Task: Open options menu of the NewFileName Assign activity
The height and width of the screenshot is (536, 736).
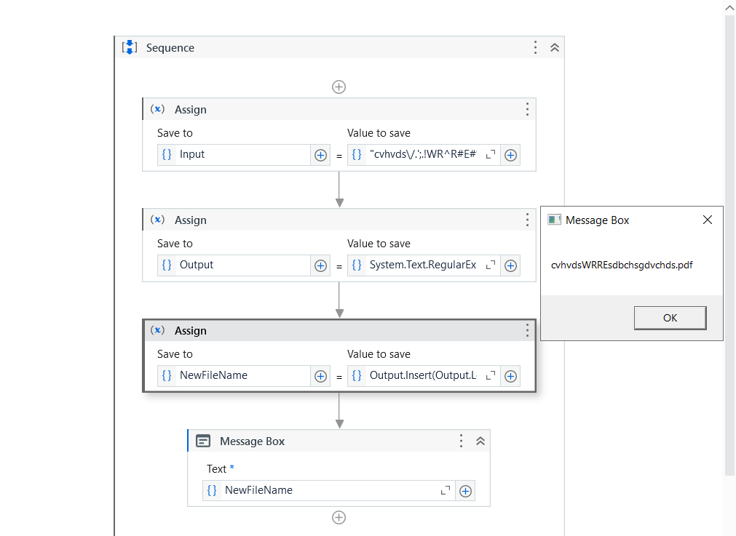Action: point(527,330)
